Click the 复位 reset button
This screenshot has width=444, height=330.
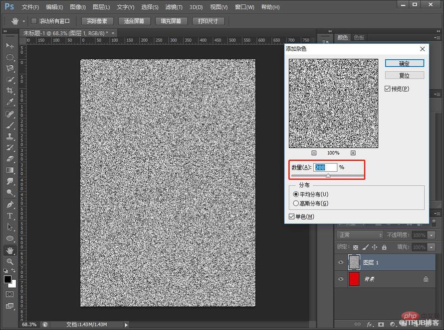pyautogui.click(x=405, y=75)
